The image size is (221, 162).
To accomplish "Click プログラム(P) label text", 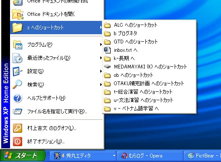I will [40, 45].
